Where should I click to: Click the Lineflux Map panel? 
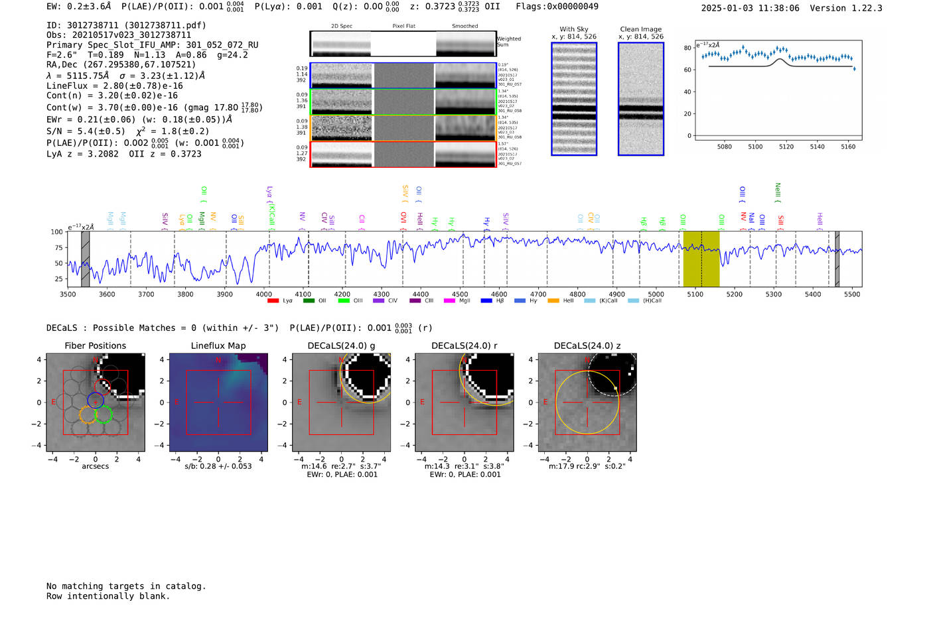pos(218,402)
